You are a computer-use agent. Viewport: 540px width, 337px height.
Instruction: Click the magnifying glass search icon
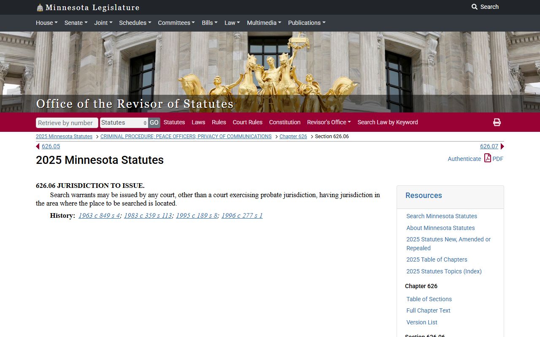click(475, 7)
